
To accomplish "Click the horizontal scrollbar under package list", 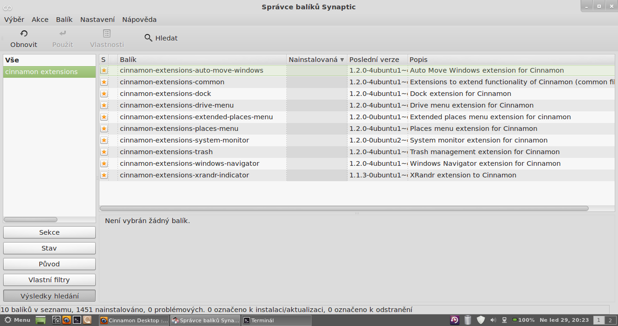I will pos(344,209).
